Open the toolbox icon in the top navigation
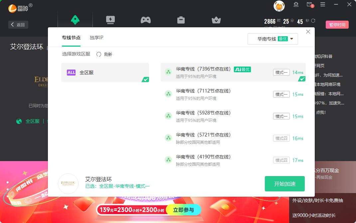Screen dimensions: 356x223 click(x=181, y=19)
